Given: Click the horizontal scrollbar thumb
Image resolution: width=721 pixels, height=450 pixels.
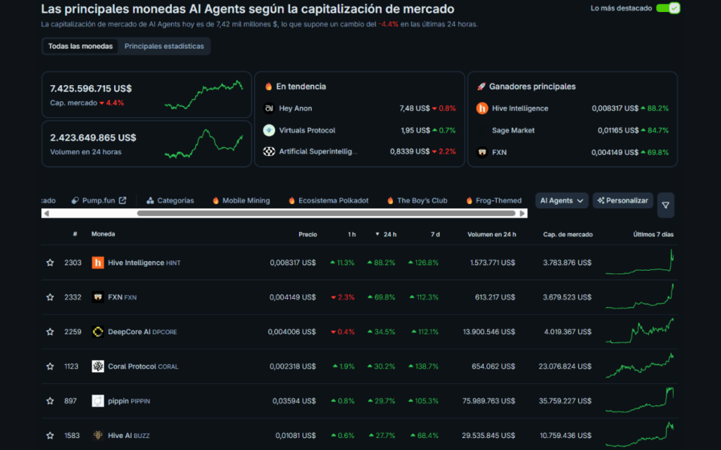Looking at the screenshot, I should coord(326,214).
